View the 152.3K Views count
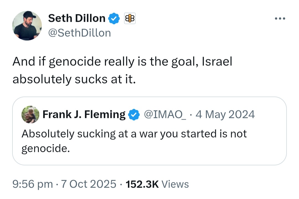The height and width of the screenshot is (199, 299). pyautogui.click(x=157, y=184)
